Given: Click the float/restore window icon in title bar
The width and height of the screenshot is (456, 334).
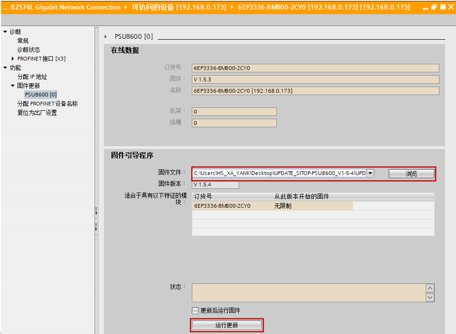Looking at the screenshot, I should pyautogui.click(x=434, y=7).
